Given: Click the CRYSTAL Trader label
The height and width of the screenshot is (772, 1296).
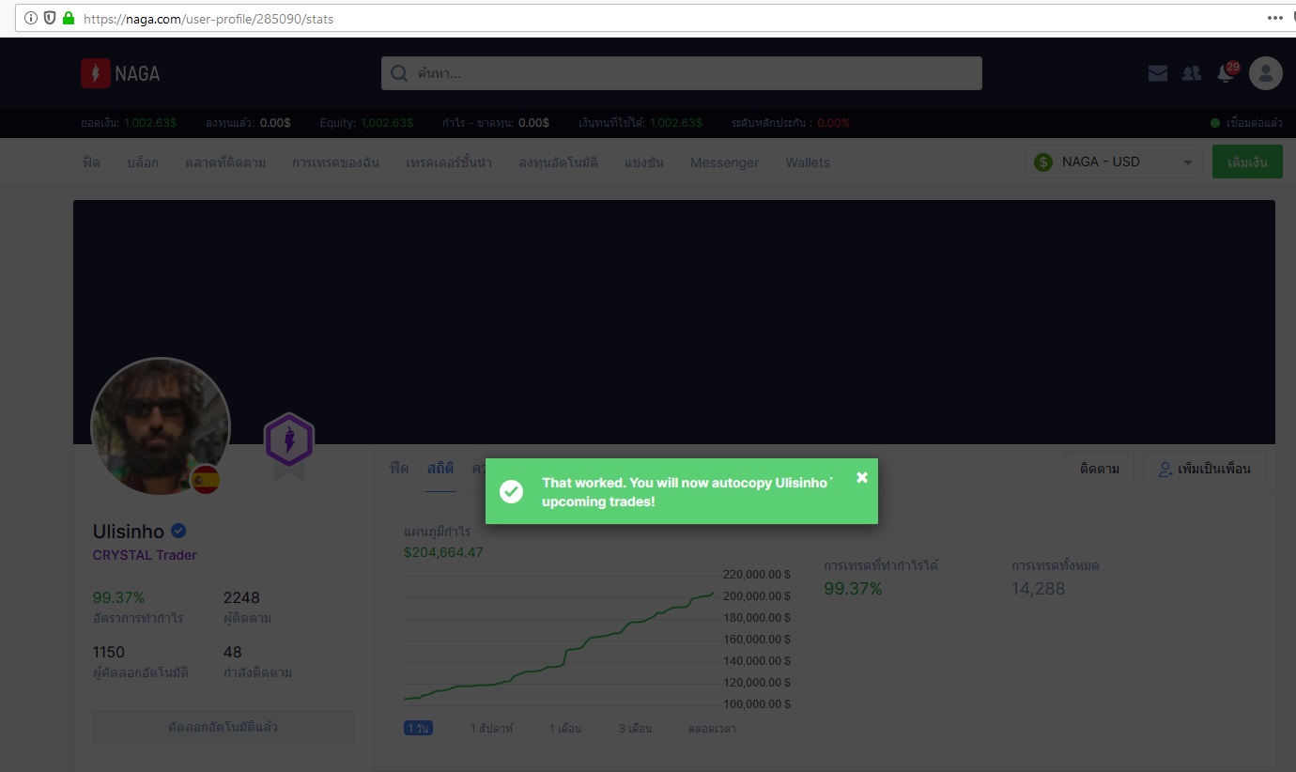Looking at the screenshot, I should pos(145,555).
